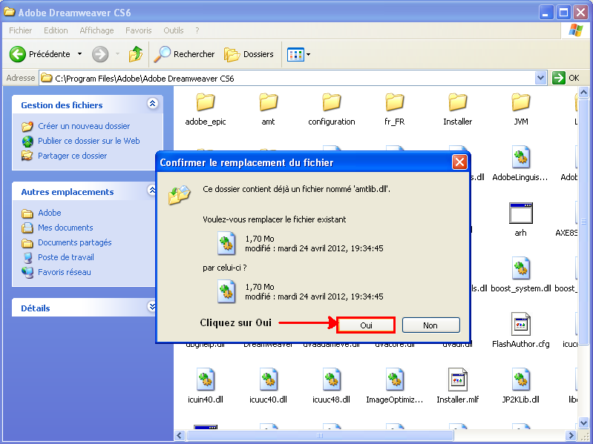Viewport: 593px width, 444px height.
Task: Toggle the Dossiers folder tree pane
Action: pos(249,54)
